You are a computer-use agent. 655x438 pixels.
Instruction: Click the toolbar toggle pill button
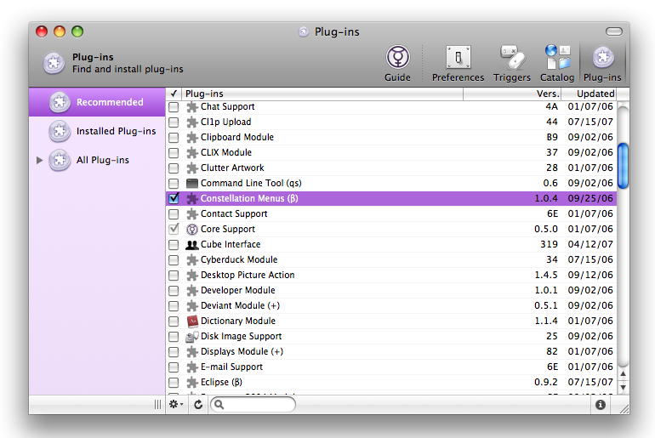(x=613, y=31)
